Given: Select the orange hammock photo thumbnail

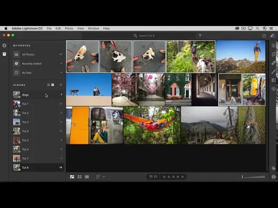Looking at the screenshot, I should click(x=152, y=125).
